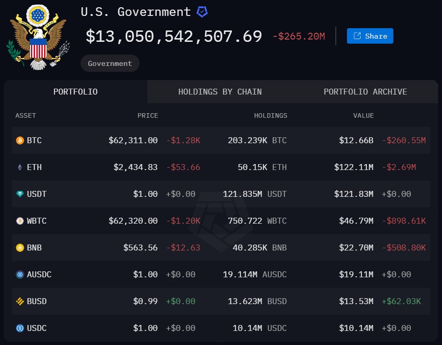Sort by the Price column header

(148, 115)
